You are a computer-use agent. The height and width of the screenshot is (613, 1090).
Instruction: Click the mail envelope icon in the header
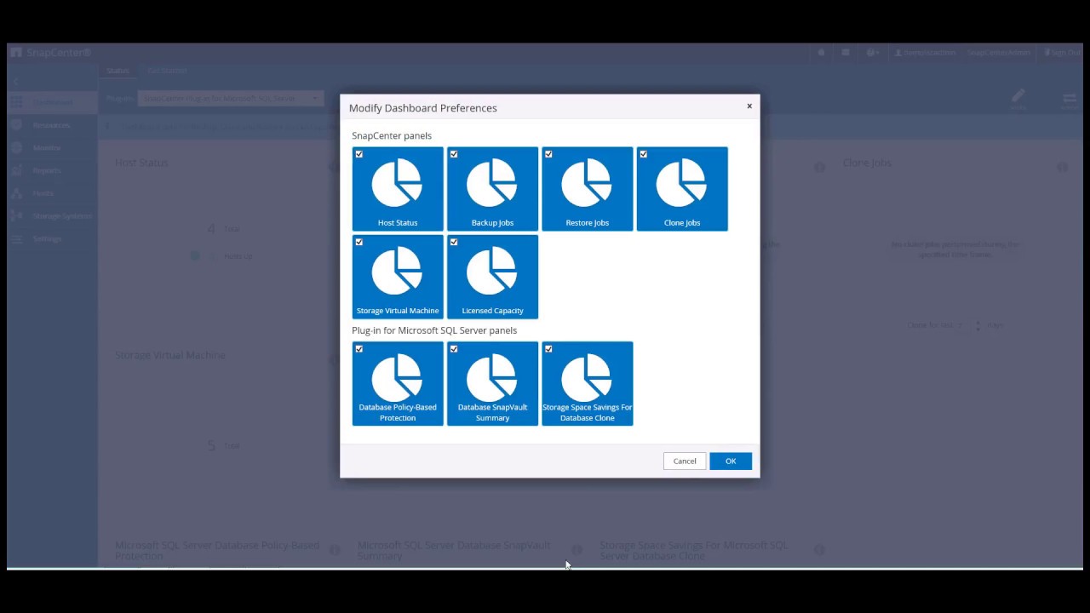click(x=846, y=53)
